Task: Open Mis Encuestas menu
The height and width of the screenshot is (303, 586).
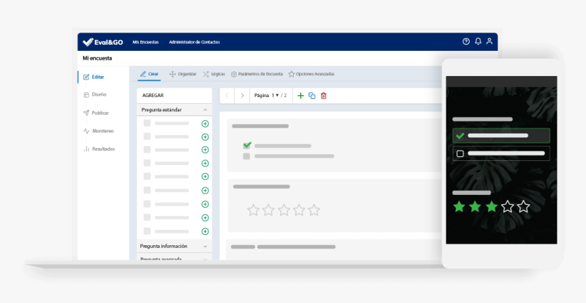Action: [x=145, y=42]
